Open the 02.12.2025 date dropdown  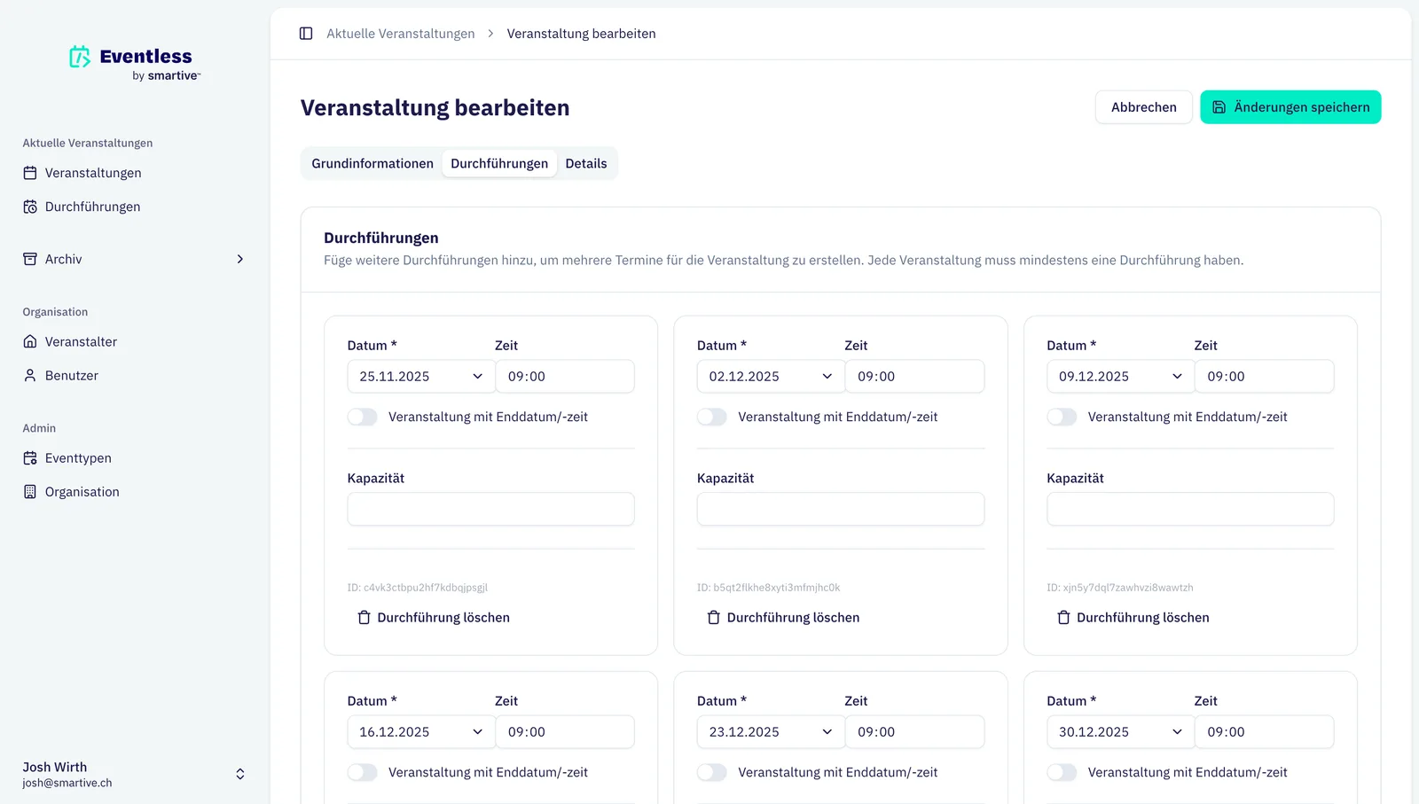point(771,377)
